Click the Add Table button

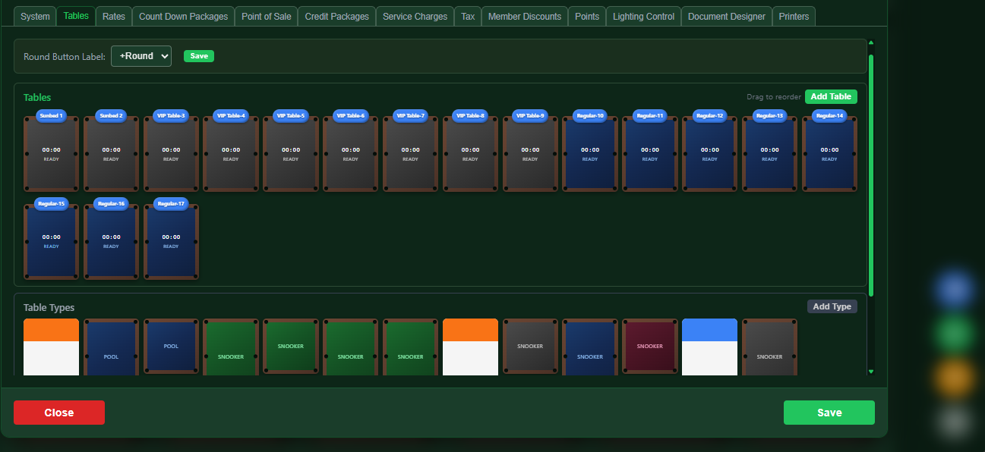pyautogui.click(x=830, y=96)
